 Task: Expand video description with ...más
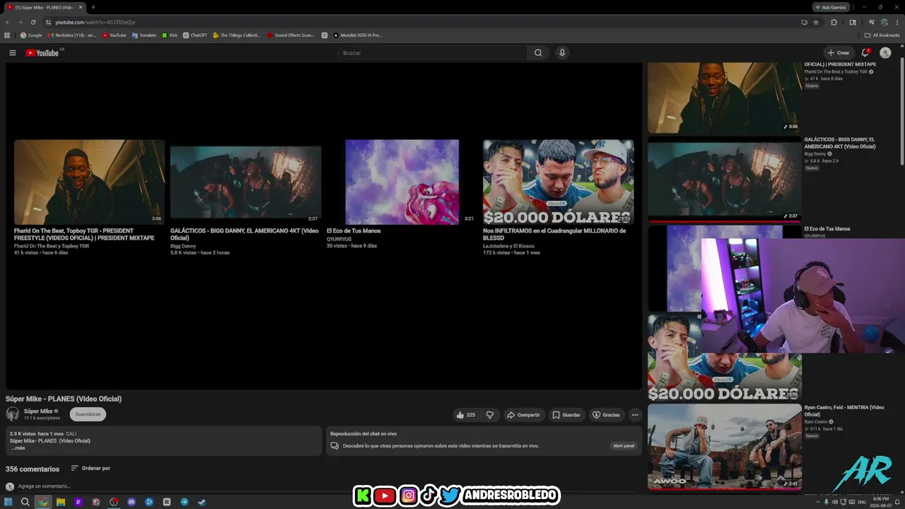tap(18, 448)
